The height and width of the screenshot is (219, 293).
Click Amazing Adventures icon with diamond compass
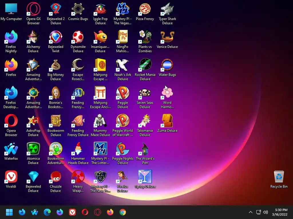click(x=33, y=65)
